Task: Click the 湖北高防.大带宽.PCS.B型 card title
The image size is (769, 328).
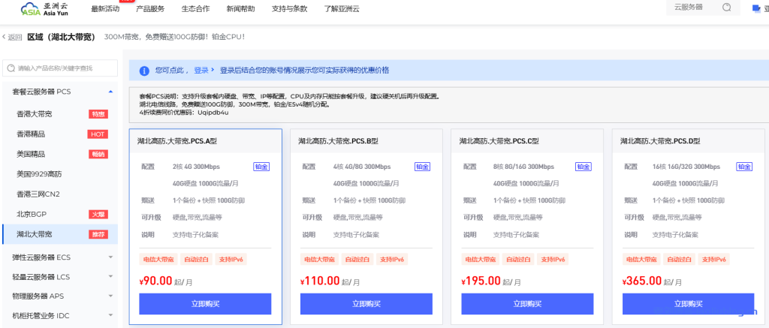Action: tap(338, 141)
